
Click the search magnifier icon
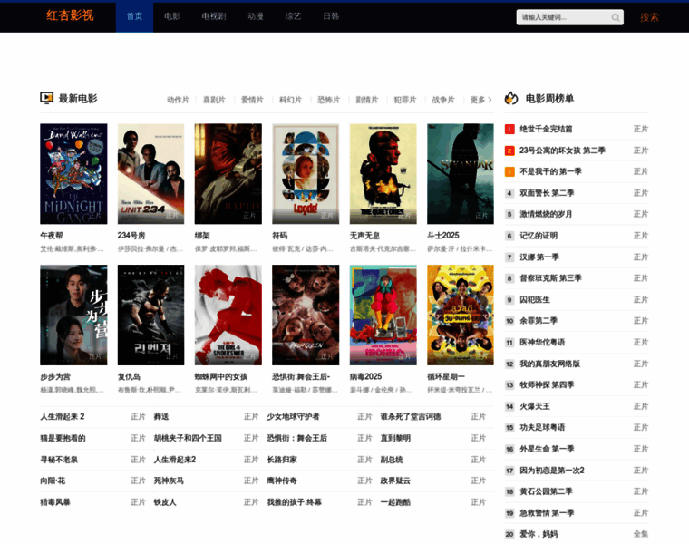tap(616, 17)
